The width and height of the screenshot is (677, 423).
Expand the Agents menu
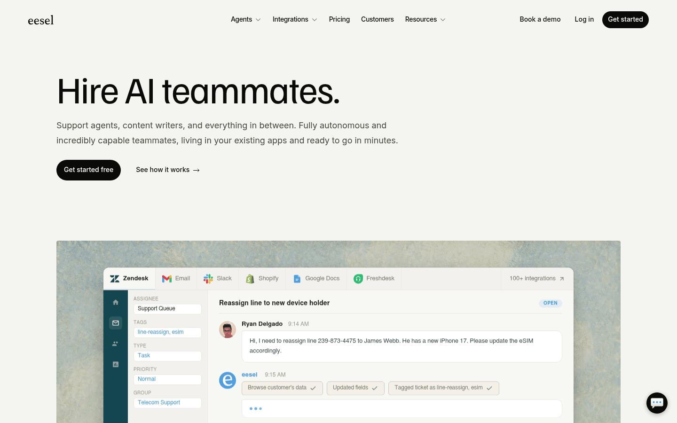[x=245, y=19]
